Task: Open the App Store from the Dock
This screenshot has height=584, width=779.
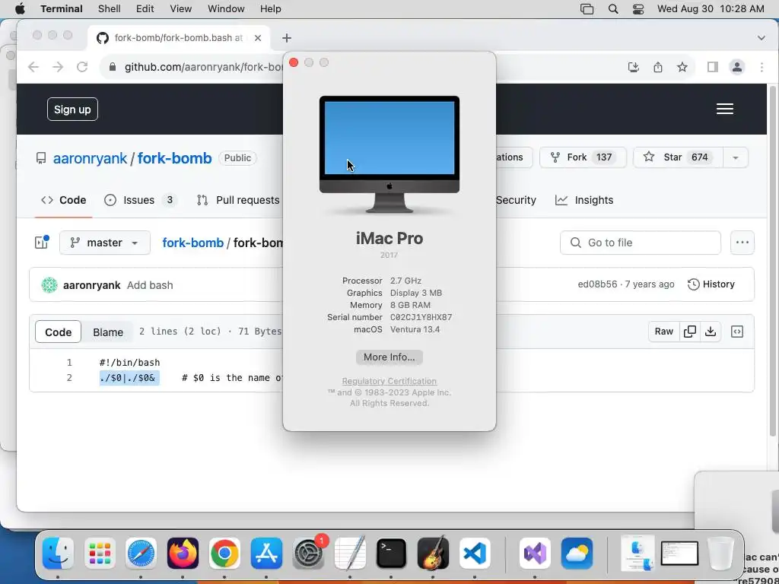Action: (266, 554)
